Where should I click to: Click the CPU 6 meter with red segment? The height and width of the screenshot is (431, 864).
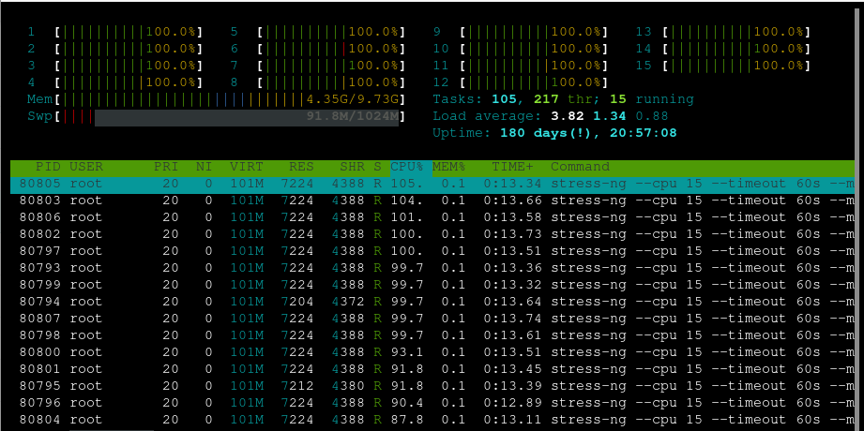coord(318,49)
